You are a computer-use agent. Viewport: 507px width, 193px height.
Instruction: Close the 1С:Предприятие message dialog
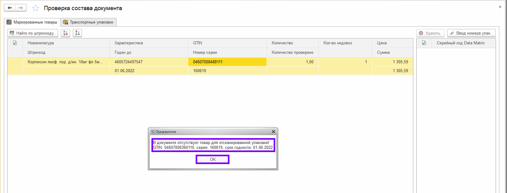tap(273, 132)
